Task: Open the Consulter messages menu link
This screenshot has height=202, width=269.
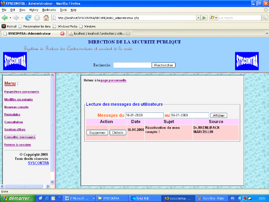Action: coord(20,137)
